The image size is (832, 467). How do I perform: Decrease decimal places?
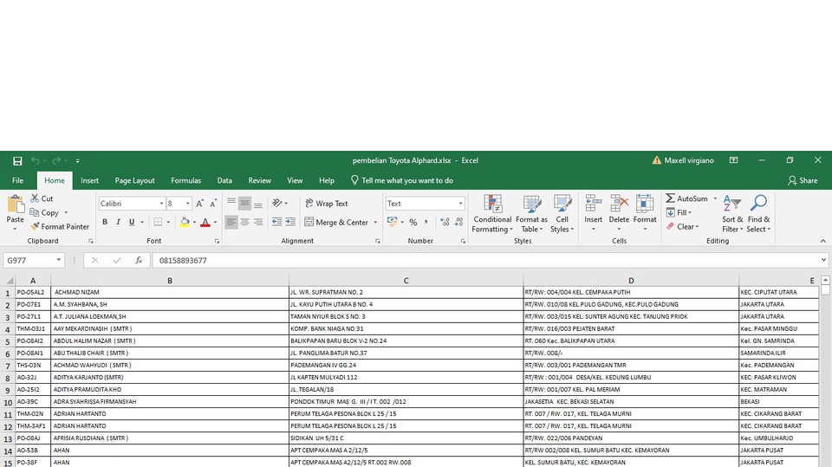click(x=458, y=223)
